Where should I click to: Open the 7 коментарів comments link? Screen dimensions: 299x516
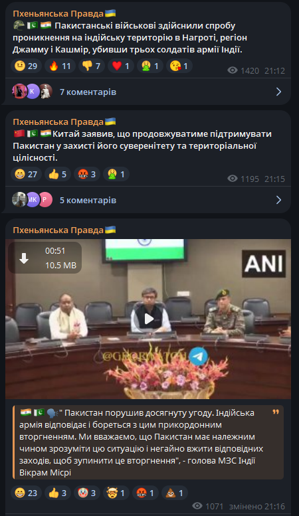(88, 92)
